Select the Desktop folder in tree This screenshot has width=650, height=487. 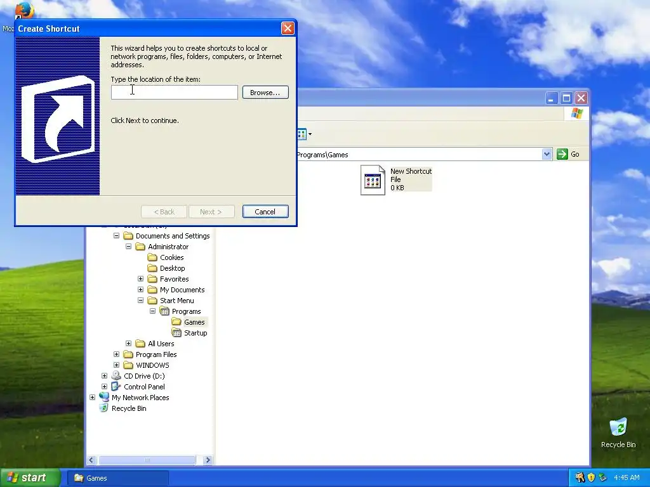173,268
